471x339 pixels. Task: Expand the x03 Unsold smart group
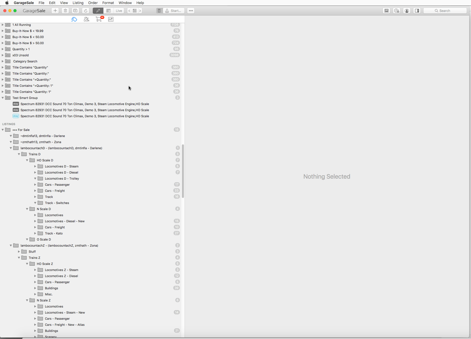click(3, 55)
